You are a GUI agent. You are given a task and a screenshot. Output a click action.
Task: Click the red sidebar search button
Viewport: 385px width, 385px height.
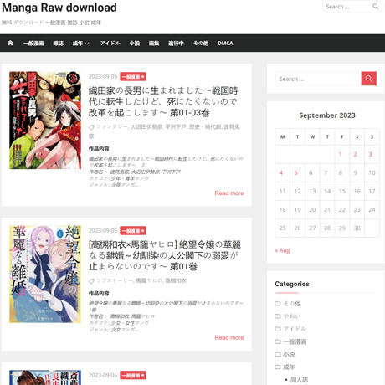point(368,79)
